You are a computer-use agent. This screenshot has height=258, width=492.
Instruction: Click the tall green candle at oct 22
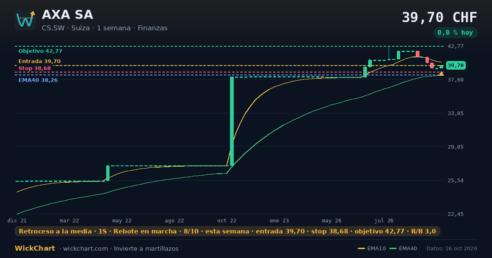[232, 121]
